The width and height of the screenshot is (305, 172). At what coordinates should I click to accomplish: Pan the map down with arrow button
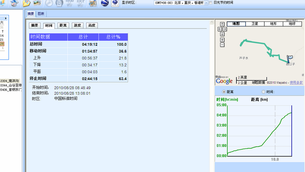(x=222, y=34)
